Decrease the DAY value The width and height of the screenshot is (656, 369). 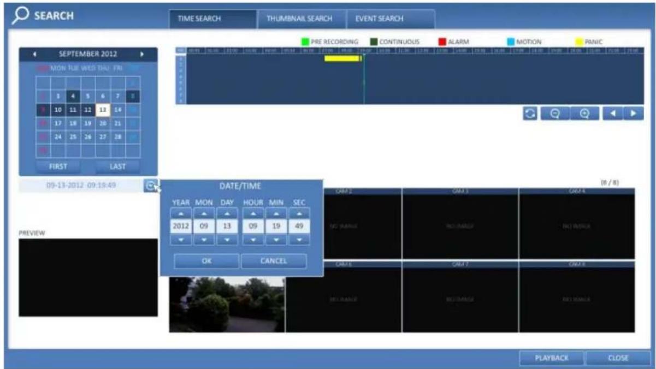pyautogui.click(x=227, y=240)
